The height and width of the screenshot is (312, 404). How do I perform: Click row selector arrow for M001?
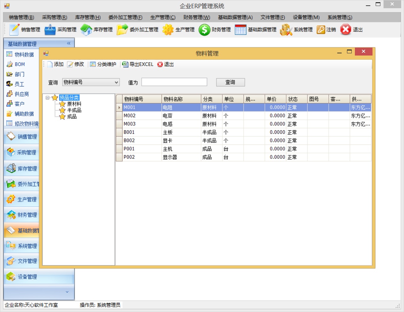pos(119,108)
